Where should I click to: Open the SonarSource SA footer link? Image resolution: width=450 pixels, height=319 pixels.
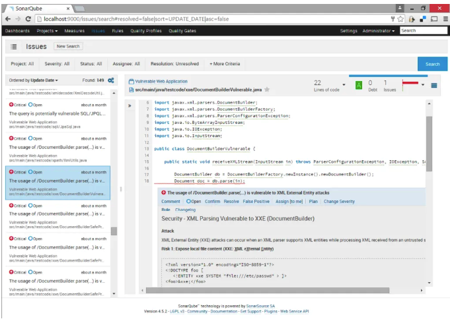coord(260,306)
